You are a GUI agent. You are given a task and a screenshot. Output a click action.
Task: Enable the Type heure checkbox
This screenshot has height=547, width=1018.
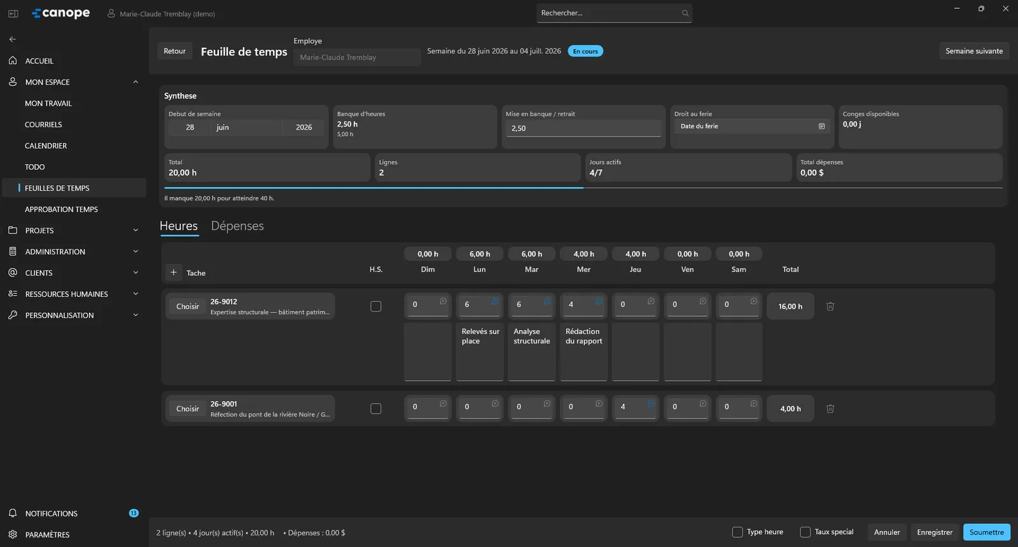[737, 532]
